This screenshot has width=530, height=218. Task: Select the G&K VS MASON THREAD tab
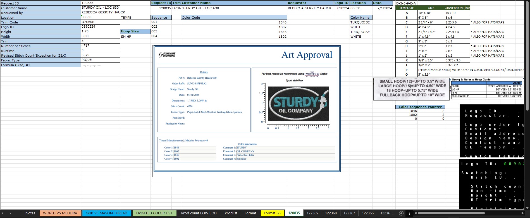point(106,213)
